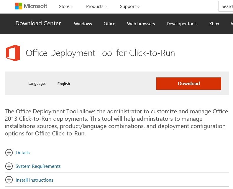Open the Windows downloads category
The height and width of the screenshot is (189, 233).
83,24
